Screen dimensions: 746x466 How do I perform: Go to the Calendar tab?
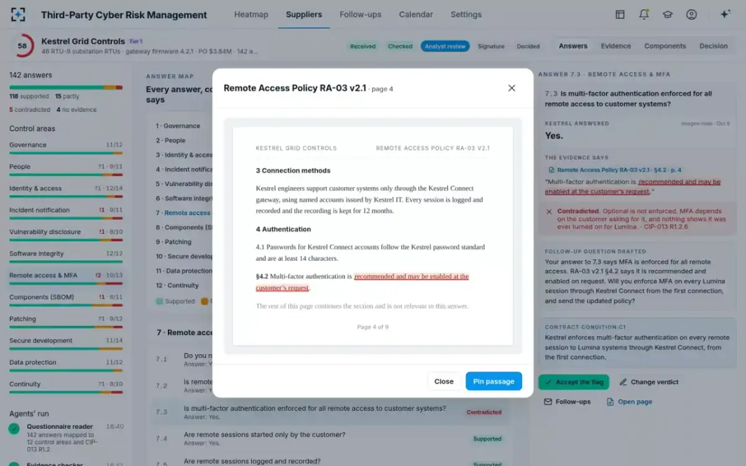tap(416, 14)
